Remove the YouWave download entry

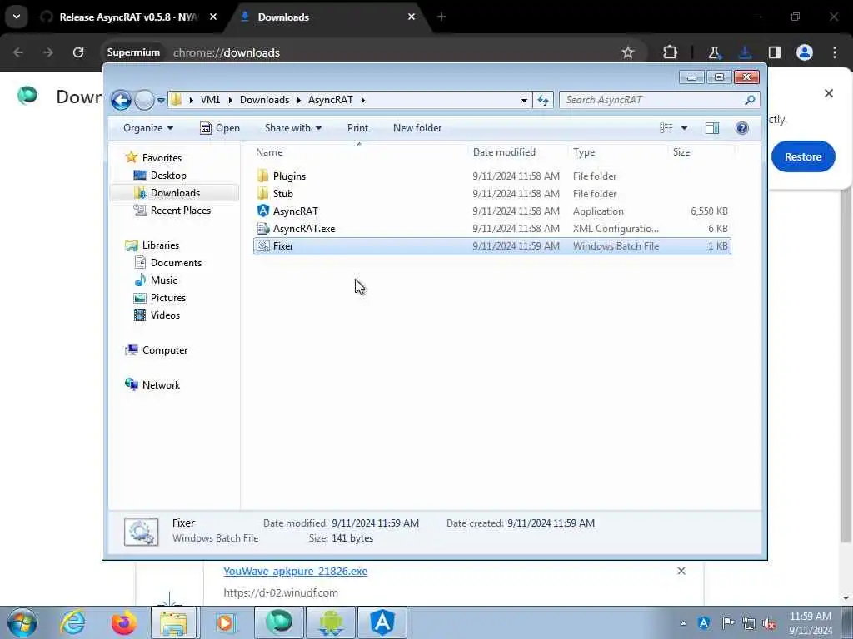pyautogui.click(x=681, y=571)
